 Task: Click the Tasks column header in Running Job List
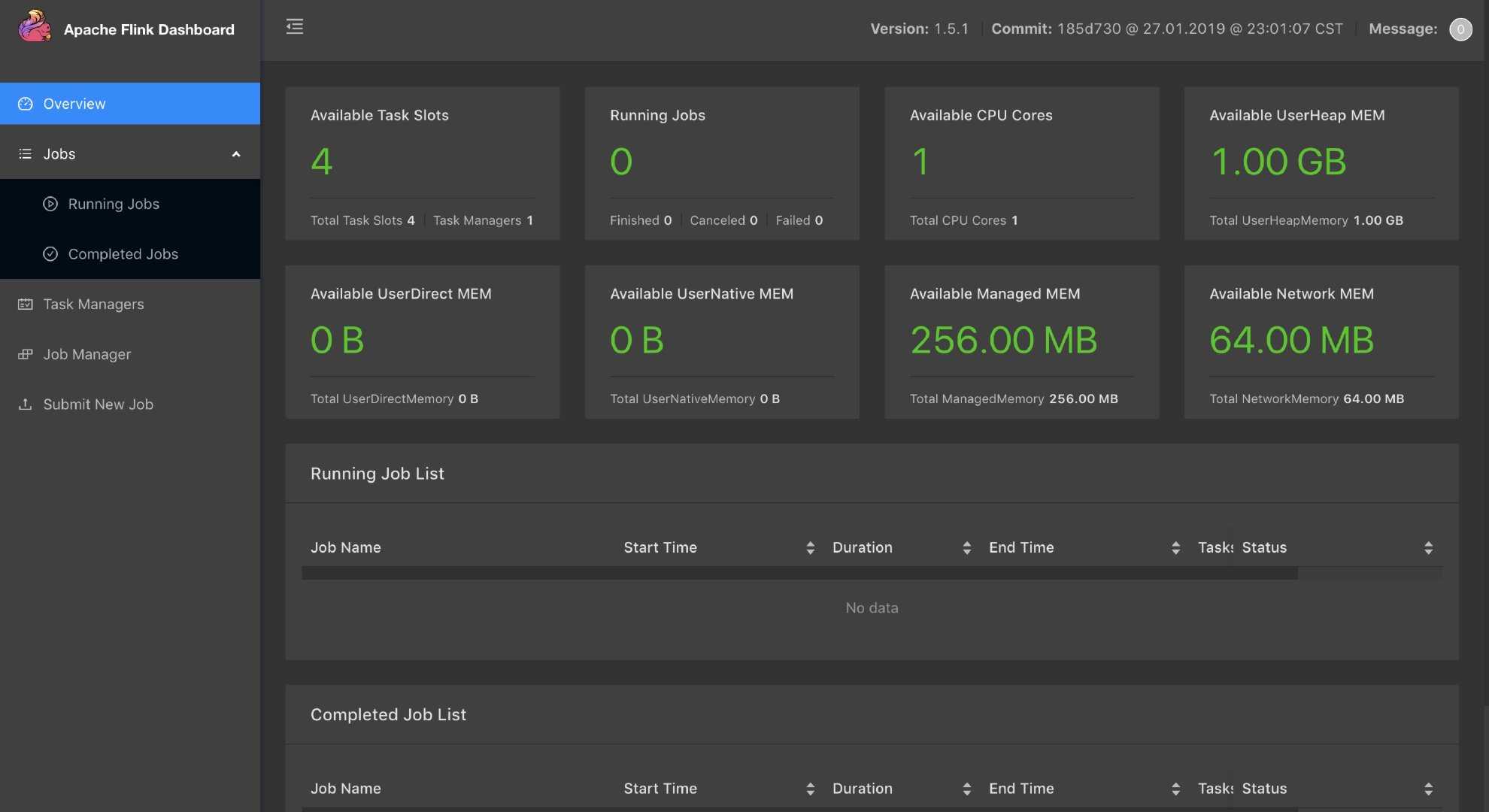[x=1215, y=548]
